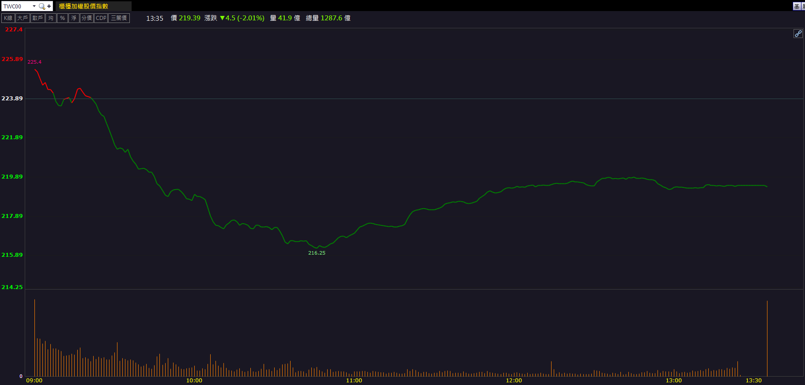Click the 219.89 price axis label
This screenshot has height=385, width=805.
(x=12, y=176)
